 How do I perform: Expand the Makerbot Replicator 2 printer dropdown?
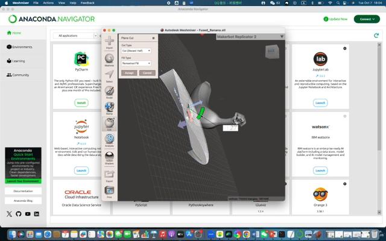coord(282,37)
